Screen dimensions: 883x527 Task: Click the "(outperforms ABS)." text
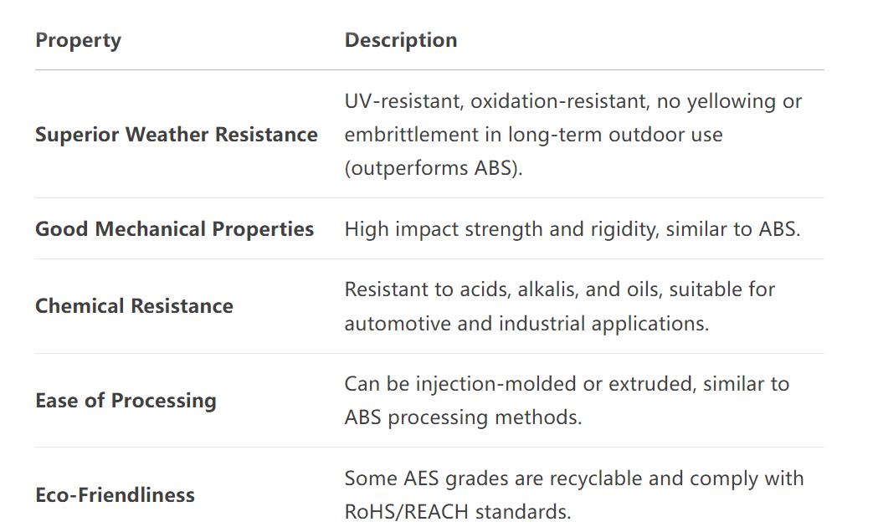point(433,168)
